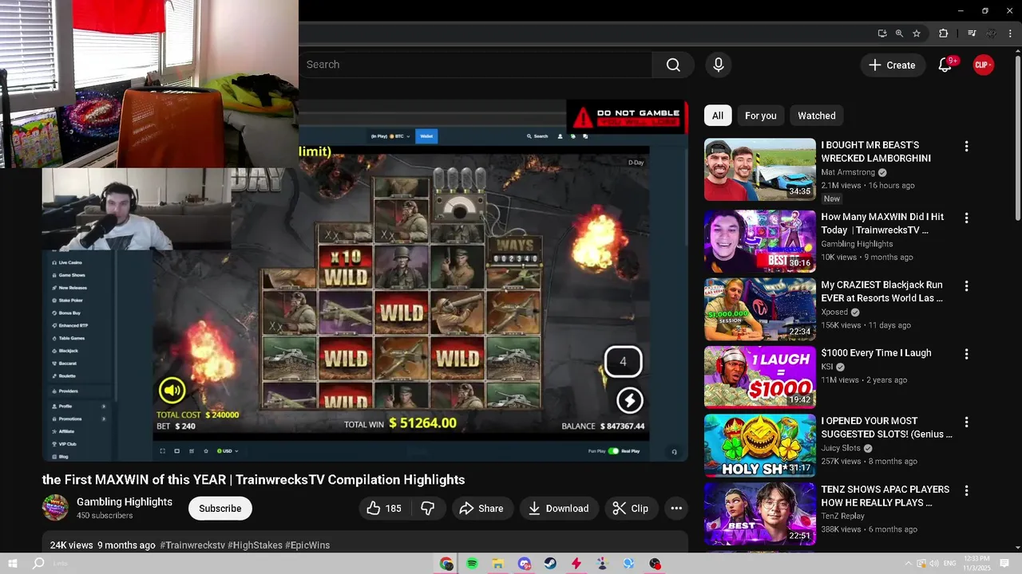Open options for $1000 Every Time I Laugh
Viewport: 1022px width, 574px height.
point(966,354)
